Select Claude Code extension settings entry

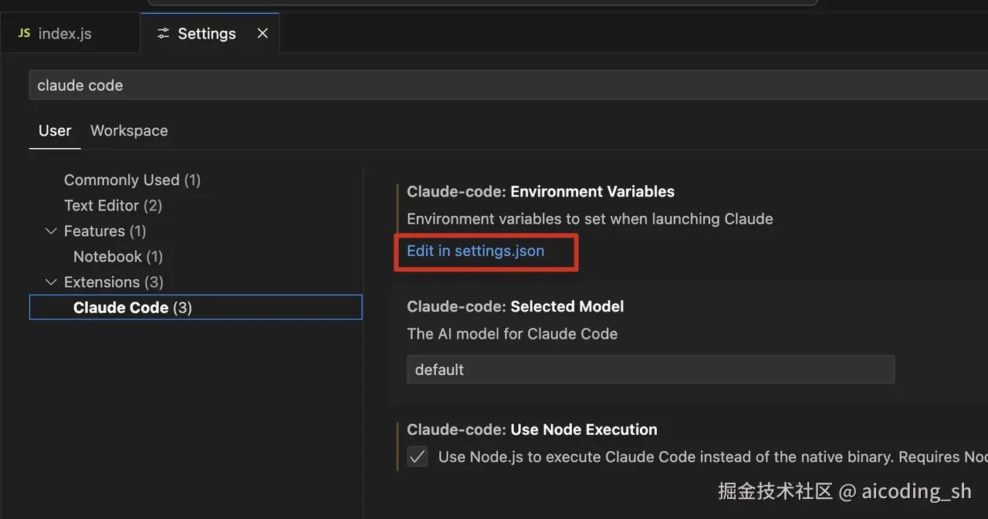coord(133,308)
